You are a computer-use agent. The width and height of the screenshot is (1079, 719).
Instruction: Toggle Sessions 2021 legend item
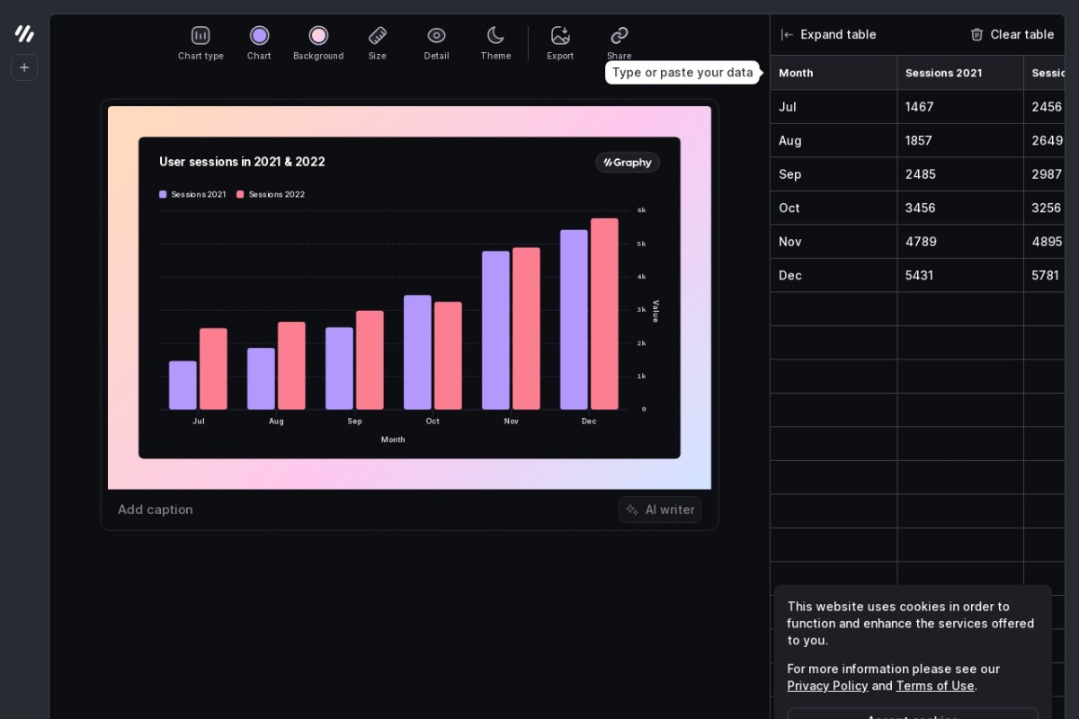(x=192, y=194)
